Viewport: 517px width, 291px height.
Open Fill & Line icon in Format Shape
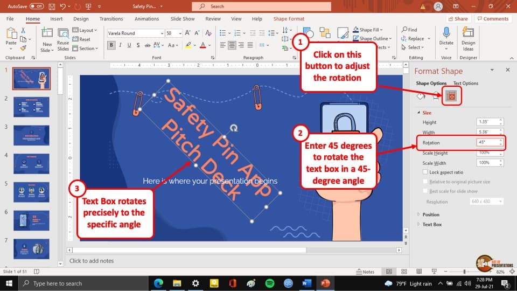point(421,96)
